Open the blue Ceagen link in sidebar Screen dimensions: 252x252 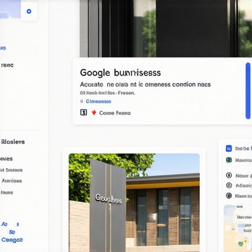coord(12,240)
